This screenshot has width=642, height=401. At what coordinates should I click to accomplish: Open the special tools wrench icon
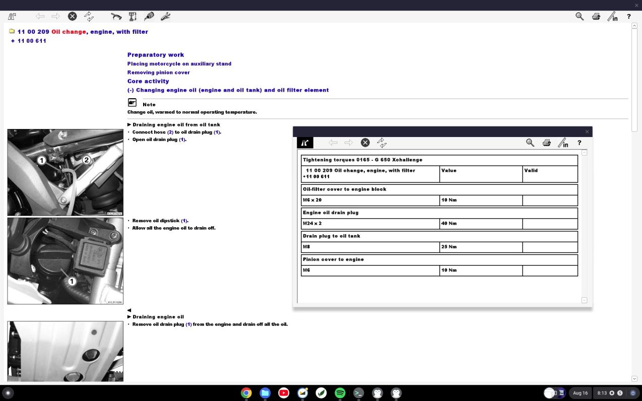[x=165, y=16]
